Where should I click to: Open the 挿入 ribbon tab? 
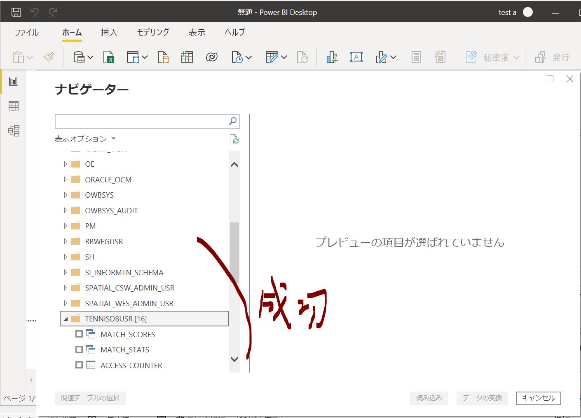pyautogui.click(x=109, y=33)
